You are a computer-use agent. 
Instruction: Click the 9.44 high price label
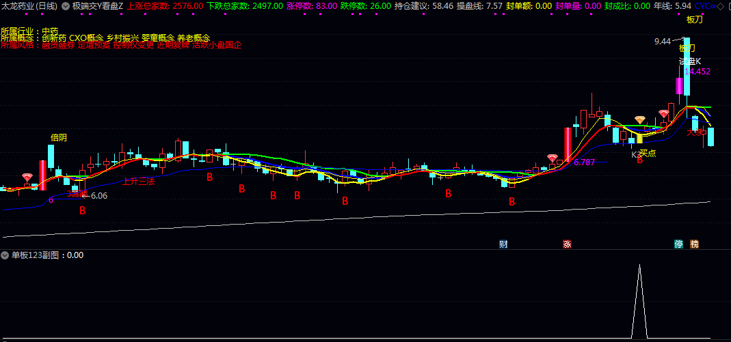pos(662,42)
